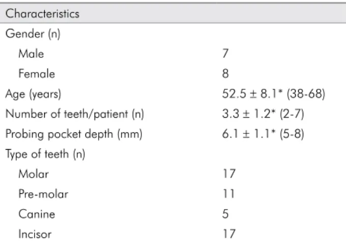Click the Age (years) label
The height and width of the screenshot is (241, 346).
[33, 94]
